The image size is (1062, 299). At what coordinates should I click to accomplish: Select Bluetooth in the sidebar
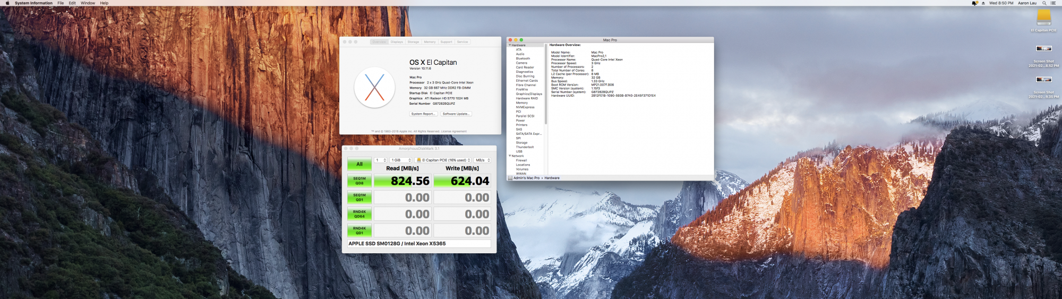[523, 58]
